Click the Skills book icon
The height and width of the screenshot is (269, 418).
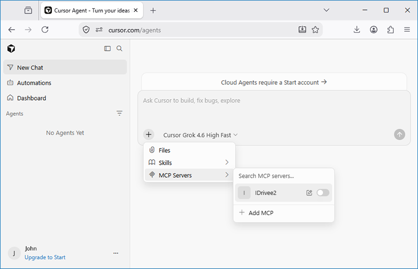(x=152, y=162)
